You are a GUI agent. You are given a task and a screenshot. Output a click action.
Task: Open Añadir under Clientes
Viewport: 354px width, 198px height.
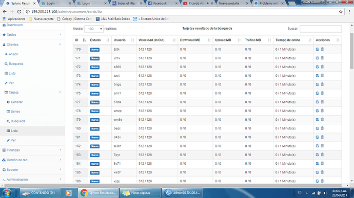click(11, 54)
